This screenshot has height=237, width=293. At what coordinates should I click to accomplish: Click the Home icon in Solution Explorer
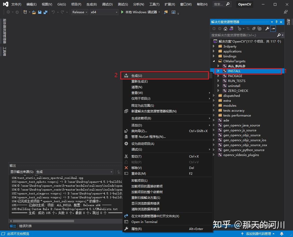[225, 29]
